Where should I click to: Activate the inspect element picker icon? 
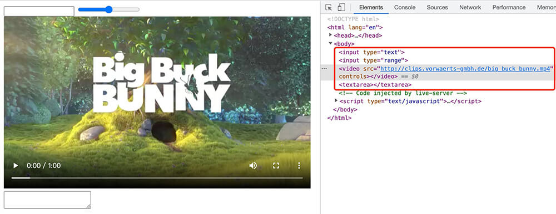(x=329, y=7)
